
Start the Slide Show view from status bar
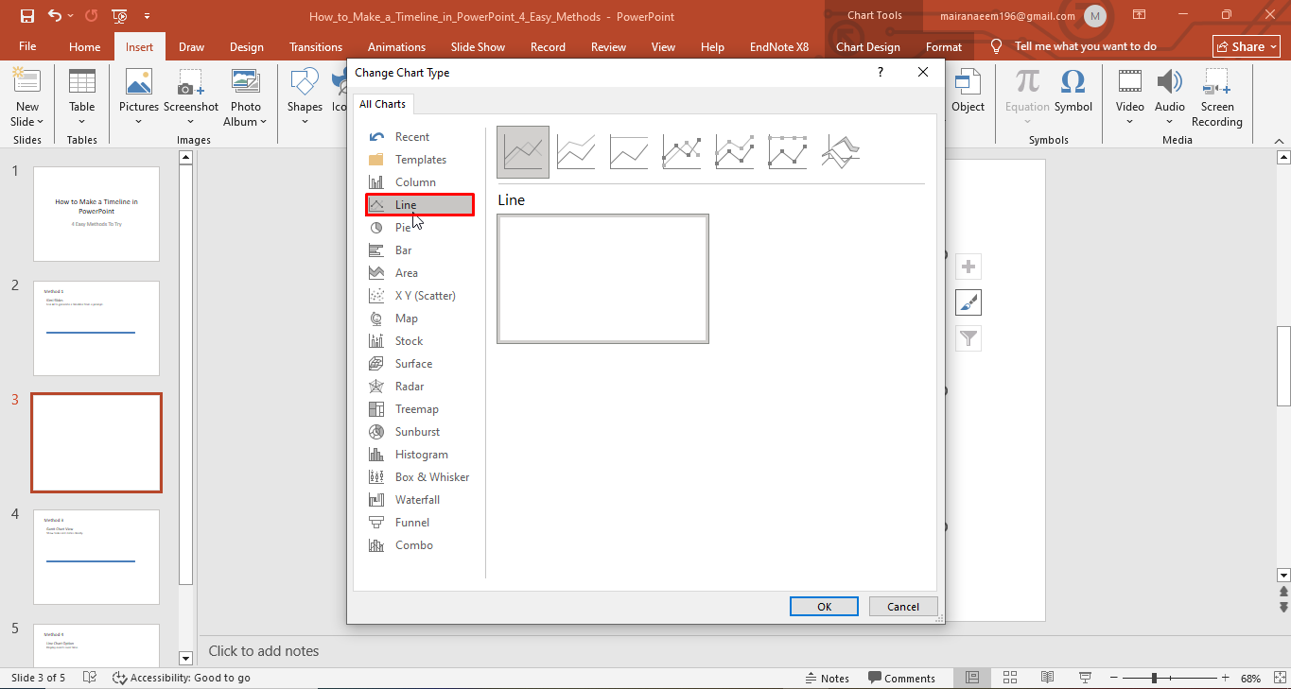(1085, 678)
